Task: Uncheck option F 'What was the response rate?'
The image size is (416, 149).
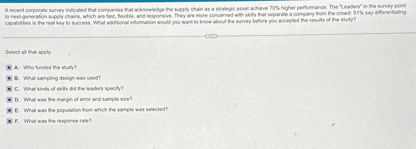Action: 9,121
